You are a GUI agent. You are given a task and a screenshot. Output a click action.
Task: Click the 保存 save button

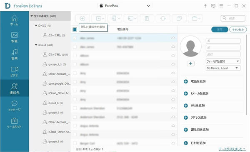pyautogui.click(x=220, y=29)
